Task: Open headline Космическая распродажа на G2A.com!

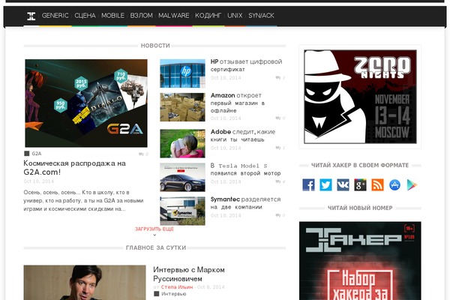Action: click(x=74, y=168)
